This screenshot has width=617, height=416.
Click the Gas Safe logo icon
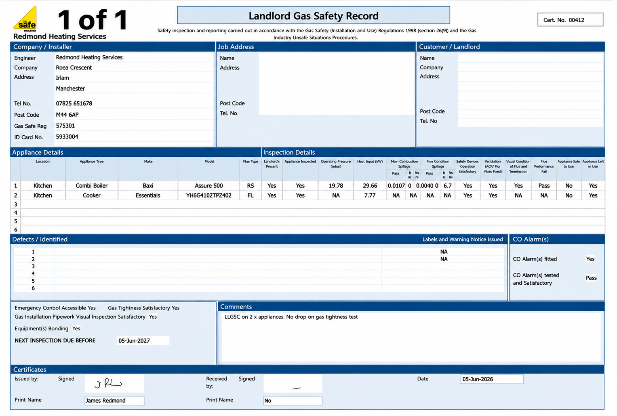tap(25, 19)
